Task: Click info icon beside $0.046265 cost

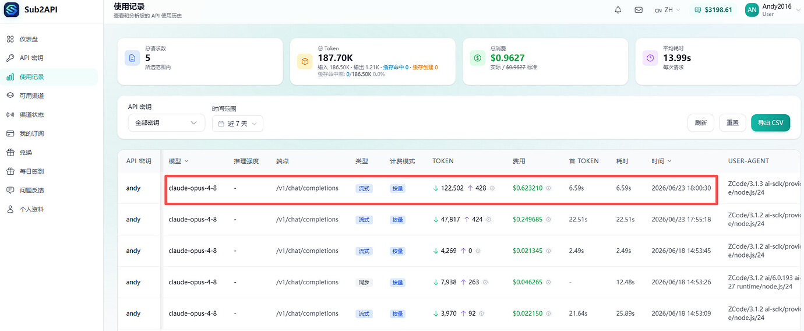Action: [548, 282]
